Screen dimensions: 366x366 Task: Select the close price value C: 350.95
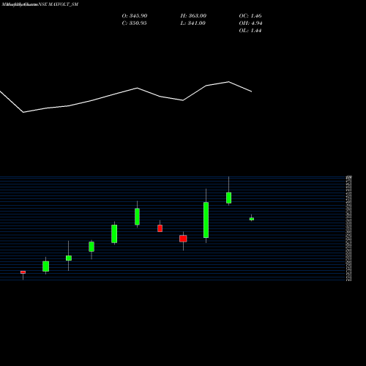click(134, 23)
